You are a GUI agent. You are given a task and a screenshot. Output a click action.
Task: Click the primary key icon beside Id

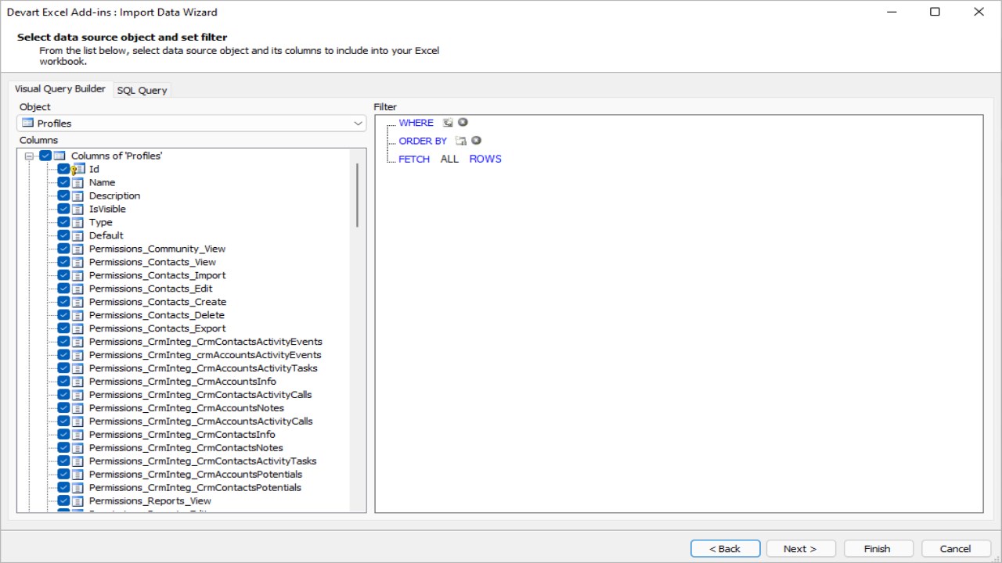coord(78,169)
